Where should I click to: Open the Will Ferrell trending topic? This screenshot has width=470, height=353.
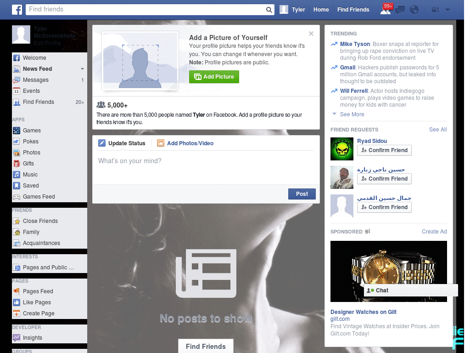coord(354,91)
